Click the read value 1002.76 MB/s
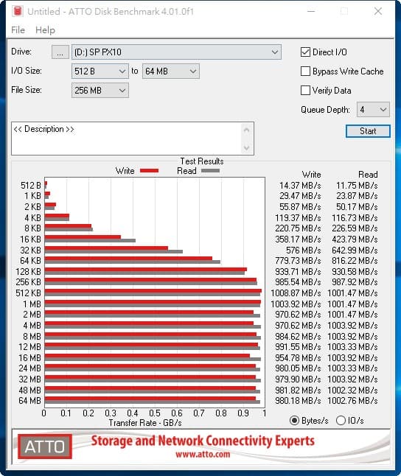 [352, 401]
